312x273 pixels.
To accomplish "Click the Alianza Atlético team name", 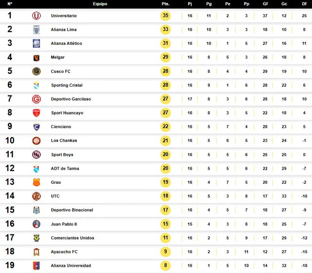I will (66, 43).
